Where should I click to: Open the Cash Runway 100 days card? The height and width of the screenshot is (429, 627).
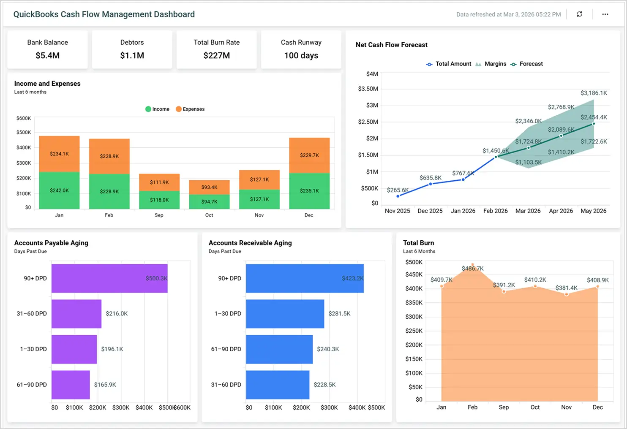(x=301, y=49)
